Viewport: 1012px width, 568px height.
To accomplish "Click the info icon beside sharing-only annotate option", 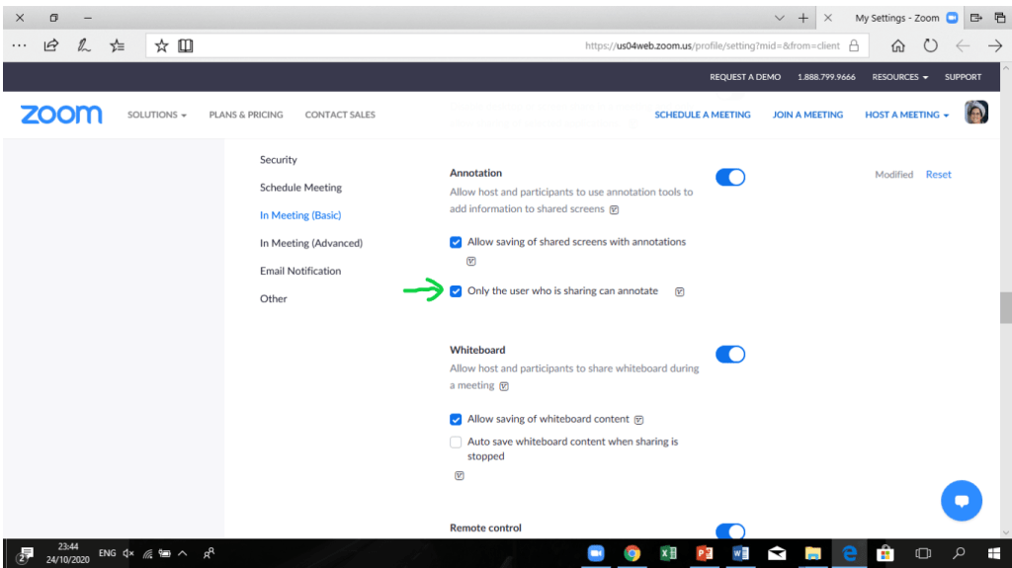I will point(679,291).
